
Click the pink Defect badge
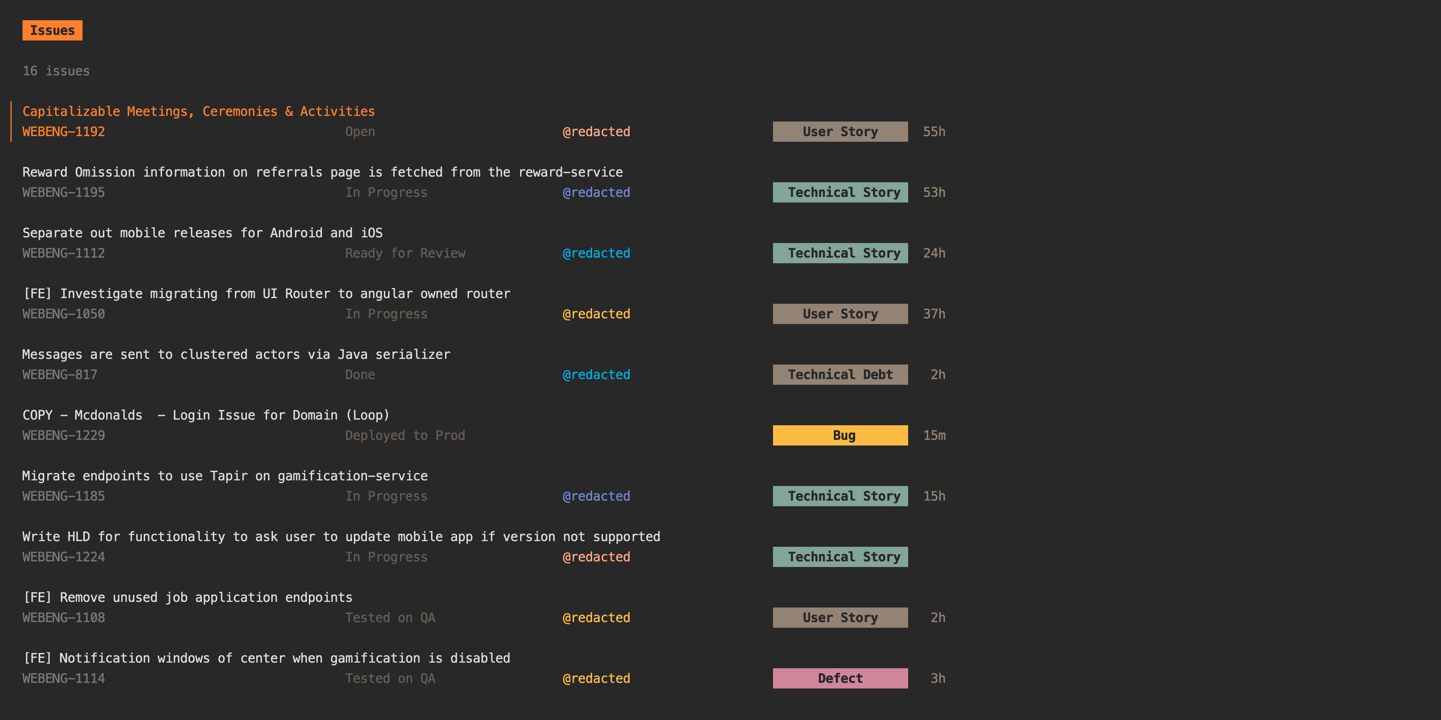pos(840,679)
